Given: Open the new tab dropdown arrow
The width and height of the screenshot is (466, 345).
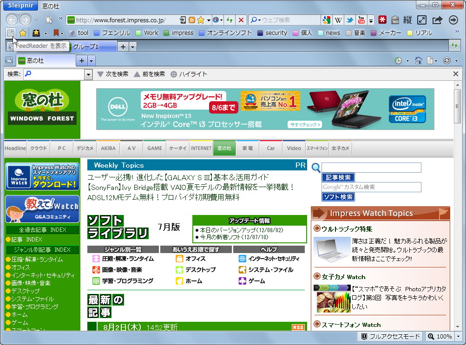Looking at the screenshot, I should pyautogui.click(x=91, y=60).
